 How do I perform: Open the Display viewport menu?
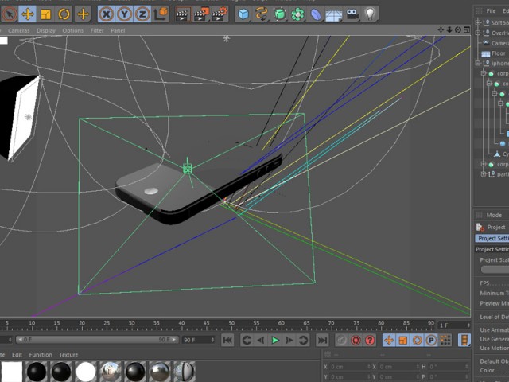(x=46, y=30)
